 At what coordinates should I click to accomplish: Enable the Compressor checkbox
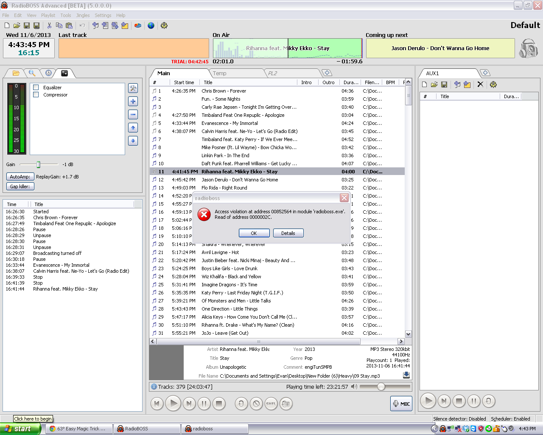[x=36, y=95]
